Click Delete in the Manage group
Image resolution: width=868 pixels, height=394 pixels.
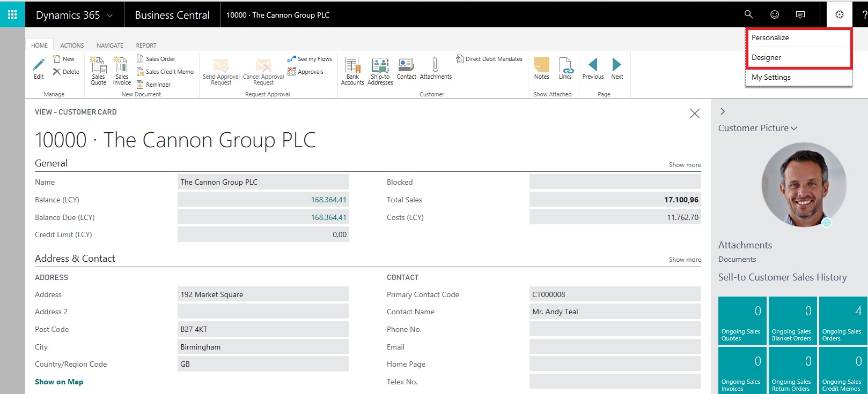66,72
